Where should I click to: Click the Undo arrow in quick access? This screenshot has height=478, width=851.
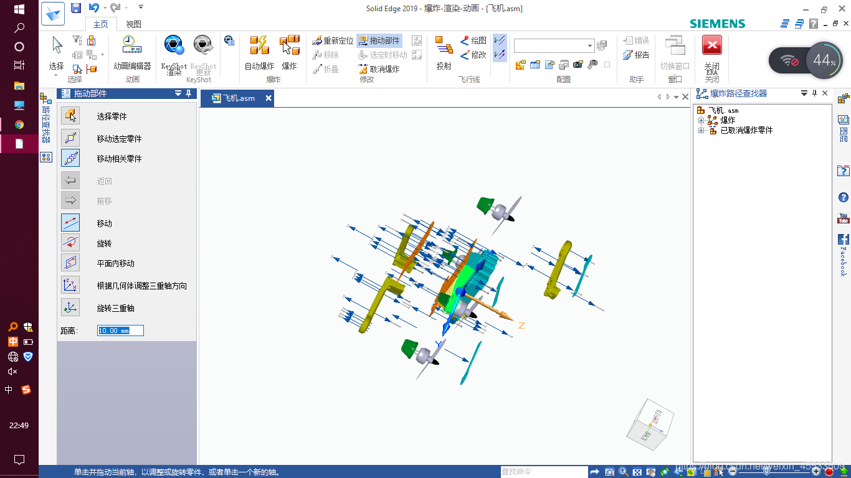tap(93, 7)
